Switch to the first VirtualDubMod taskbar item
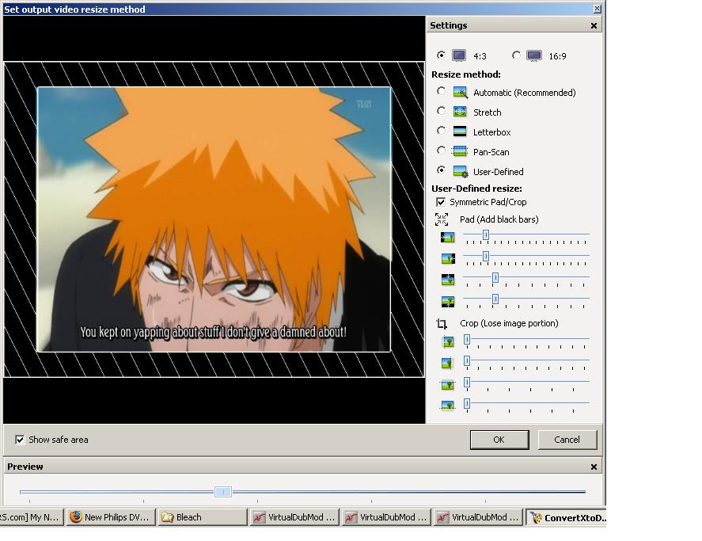 coord(294,517)
